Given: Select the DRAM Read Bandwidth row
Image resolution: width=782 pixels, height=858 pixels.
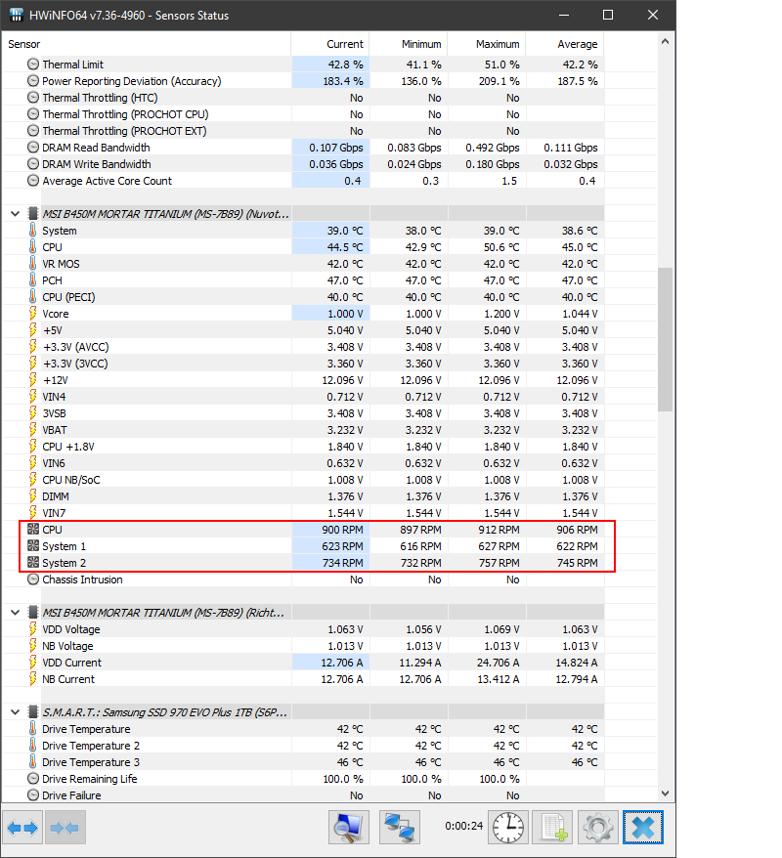Looking at the screenshot, I should click(x=96, y=148).
